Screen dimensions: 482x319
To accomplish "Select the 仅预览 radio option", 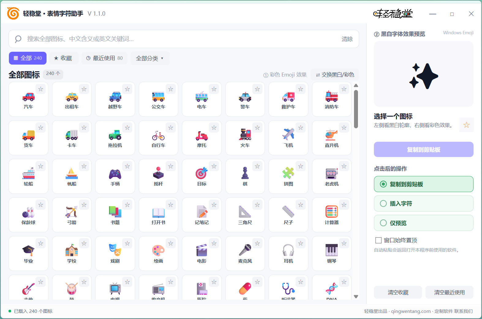I will point(424,223).
